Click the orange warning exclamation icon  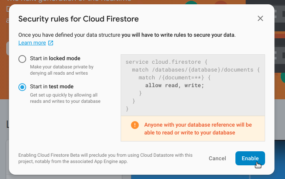(x=135, y=125)
